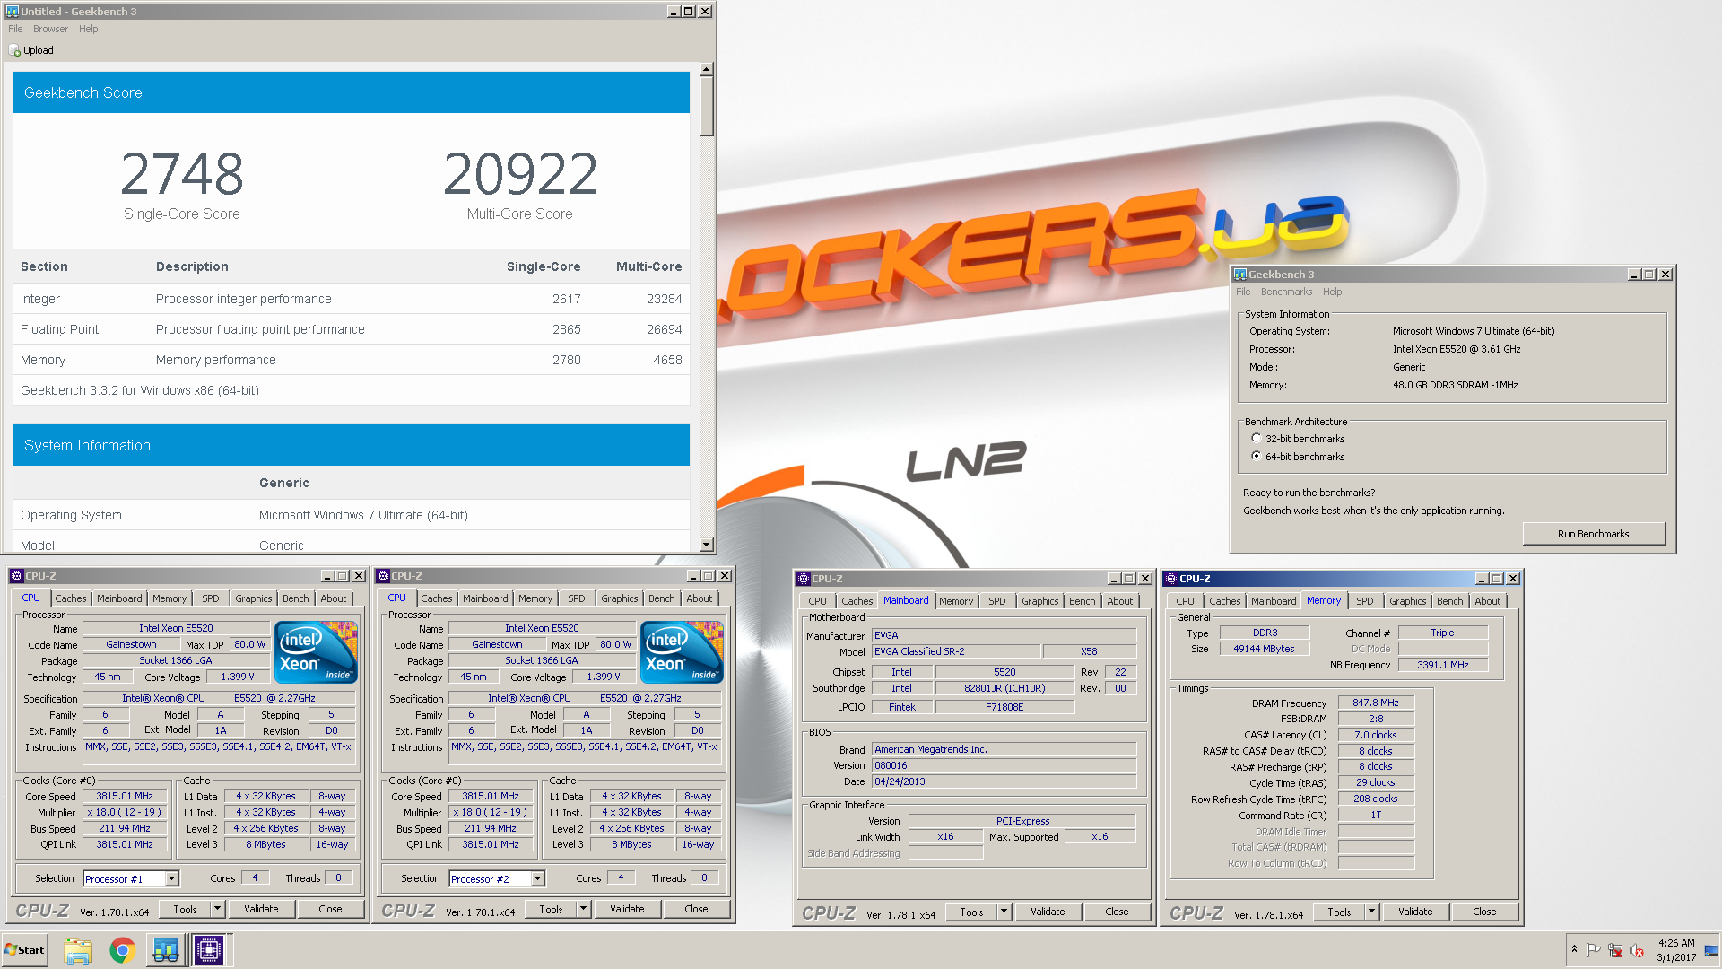Expand Tools dropdown arrow in Processor #2 CPU-Z
Image resolution: width=1722 pixels, height=969 pixels.
583,909
